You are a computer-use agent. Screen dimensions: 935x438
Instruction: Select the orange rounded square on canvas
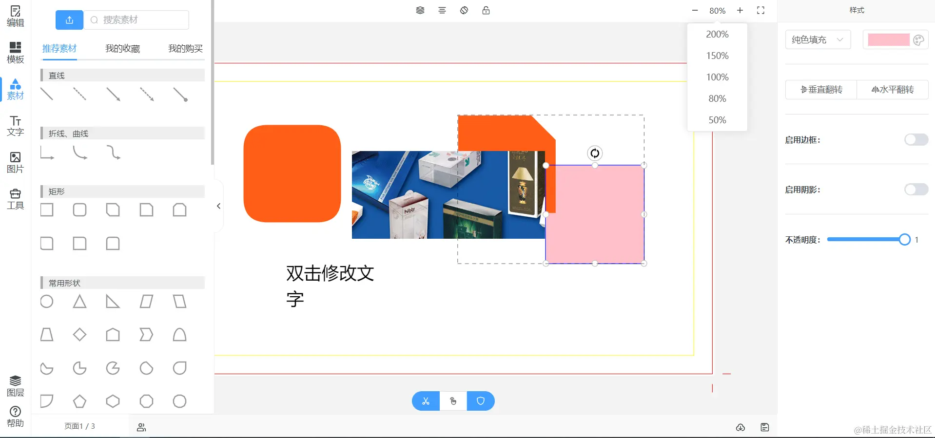pyautogui.click(x=292, y=173)
